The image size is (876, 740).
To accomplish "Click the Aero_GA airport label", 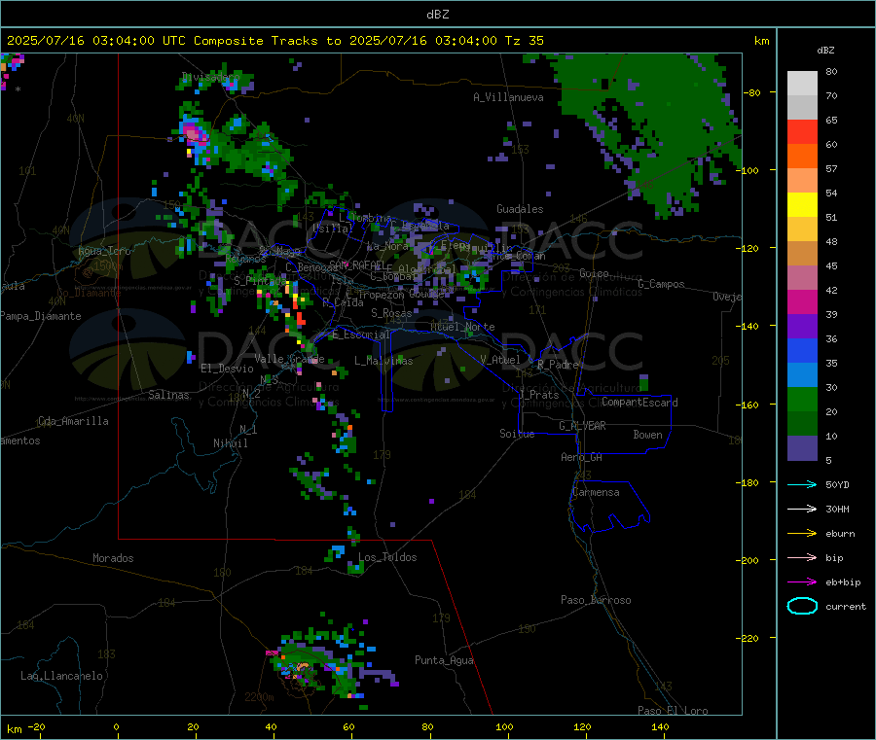I will tap(581, 457).
